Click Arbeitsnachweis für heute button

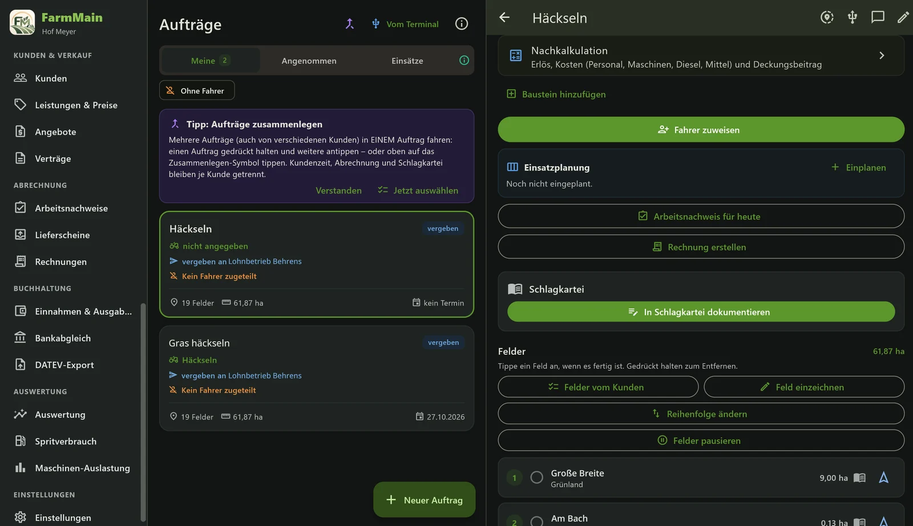[x=701, y=216]
